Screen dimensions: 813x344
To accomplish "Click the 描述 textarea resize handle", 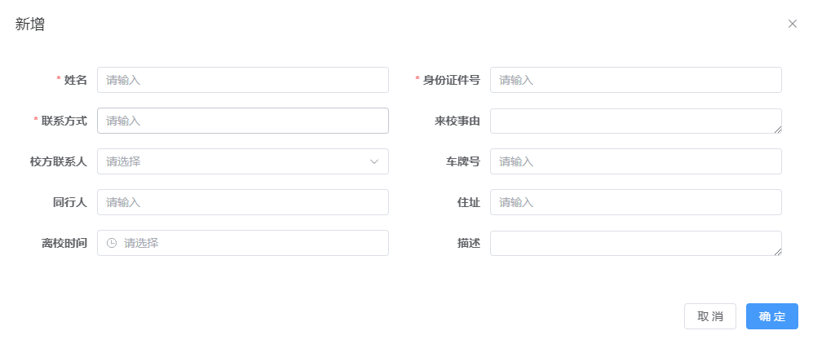I will [778, 252].
